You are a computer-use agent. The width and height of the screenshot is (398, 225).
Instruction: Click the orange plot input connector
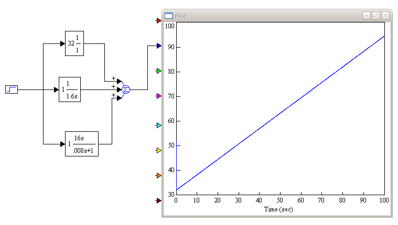click(x=159, y=176)
